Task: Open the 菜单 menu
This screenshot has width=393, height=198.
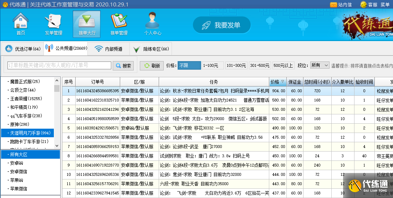Action: coord(385,5)
